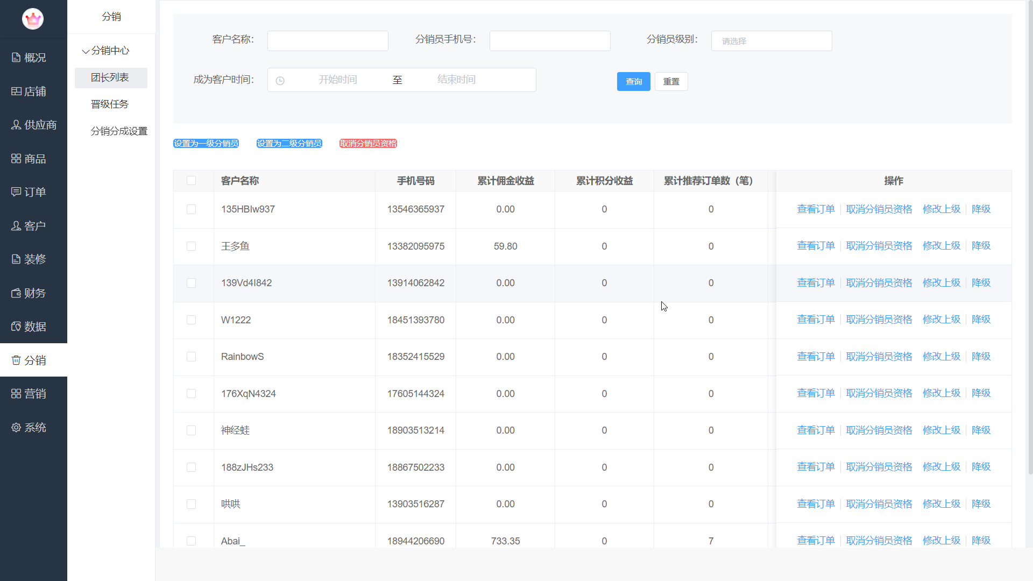This screenshot has width=1033, height=581.
Task: Click the red 取消分销员资格 button
Action: [x=369, y=144]
